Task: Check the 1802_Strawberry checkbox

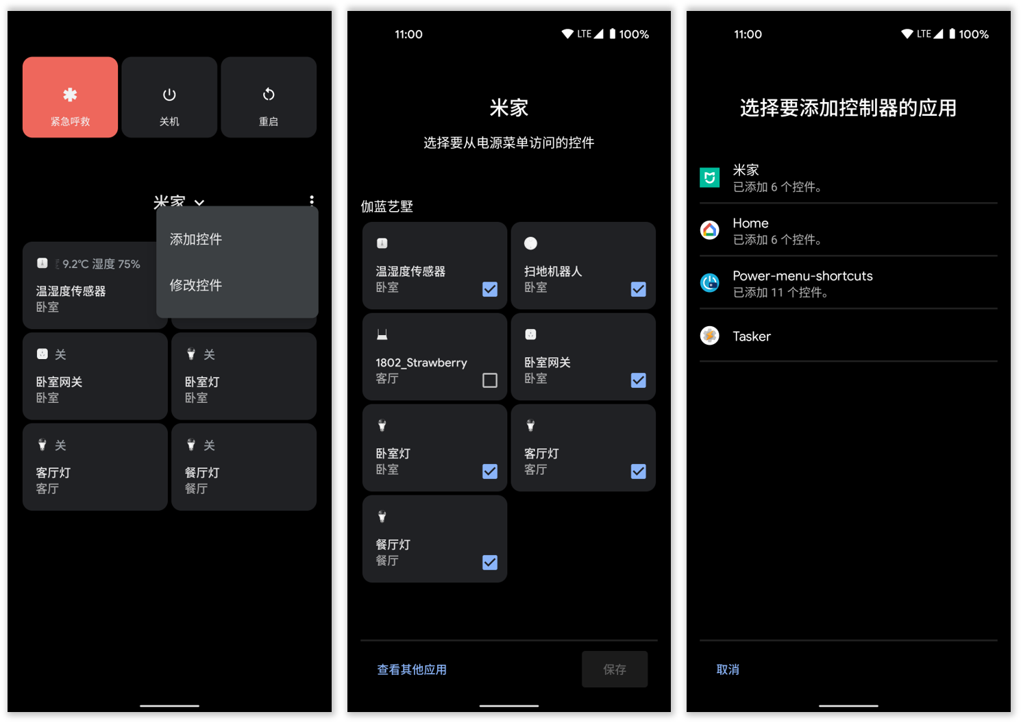Action: (490, 380)
